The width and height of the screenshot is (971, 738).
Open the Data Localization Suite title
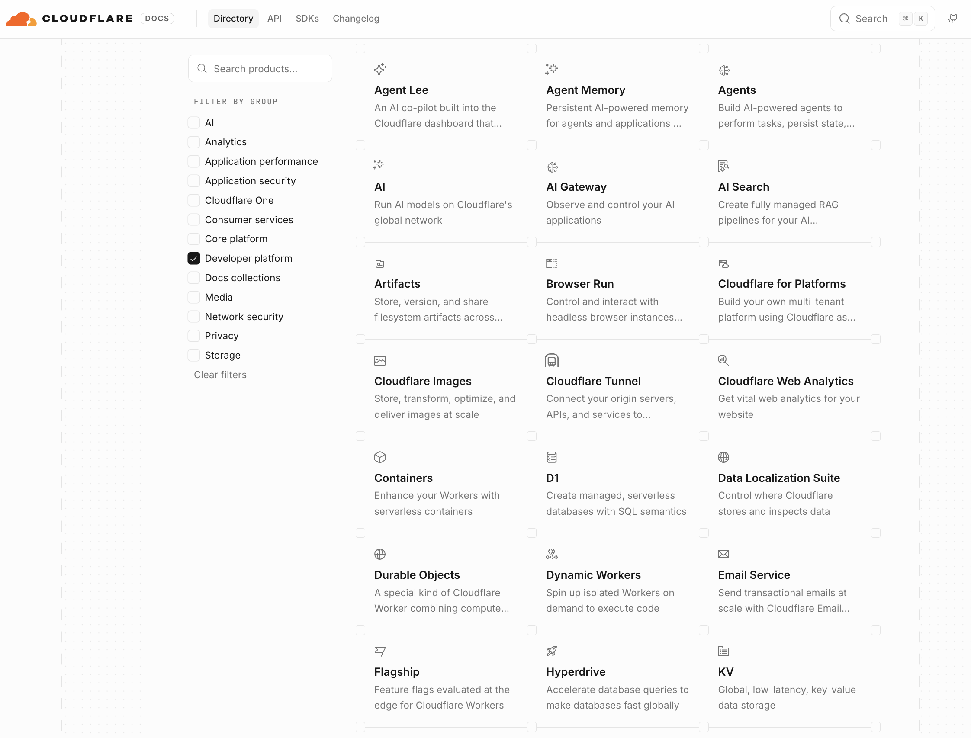tap(779, 478)
